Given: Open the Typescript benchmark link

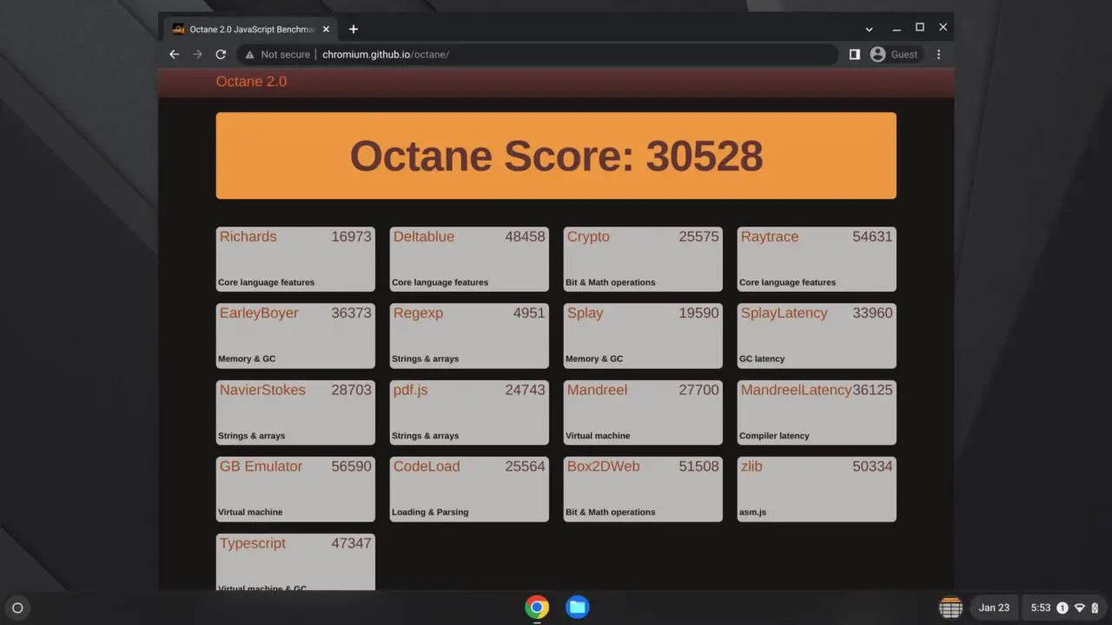Looking at the screenshot, I should pos(253,543).
